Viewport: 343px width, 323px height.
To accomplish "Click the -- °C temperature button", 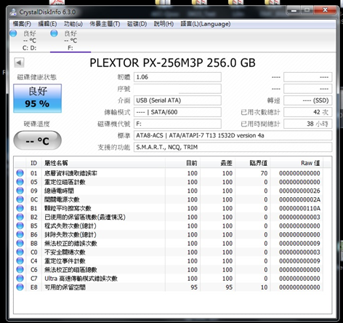I will pos(37,140).
